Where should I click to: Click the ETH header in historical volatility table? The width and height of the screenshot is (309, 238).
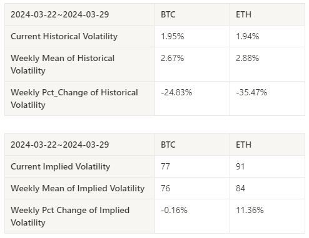click(x=243, y=14)
